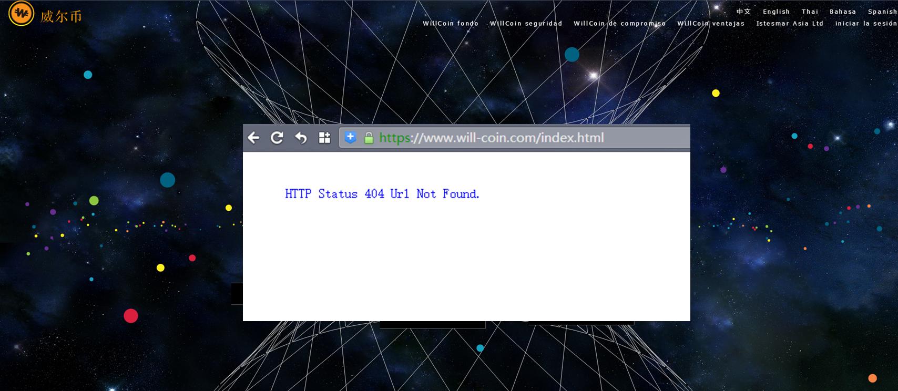Click the green padlock security icon

point(369,138)
